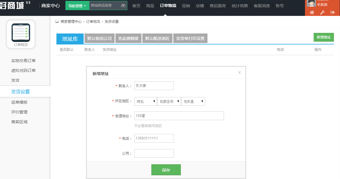Open 发货 in sidebar

(x=15, y=80)
